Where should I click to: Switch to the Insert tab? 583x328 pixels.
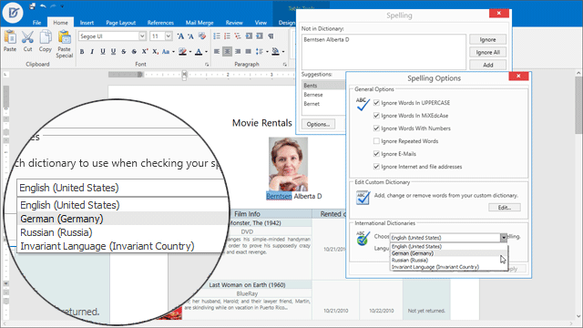click(87, 23)
